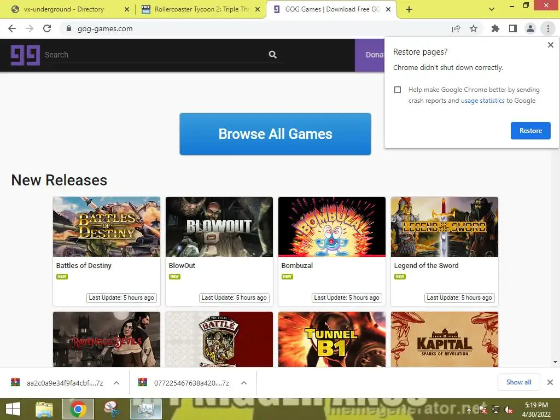Click the Action Center flag icon
This screenshot has width=560, height=420.
tap(482, 410)
